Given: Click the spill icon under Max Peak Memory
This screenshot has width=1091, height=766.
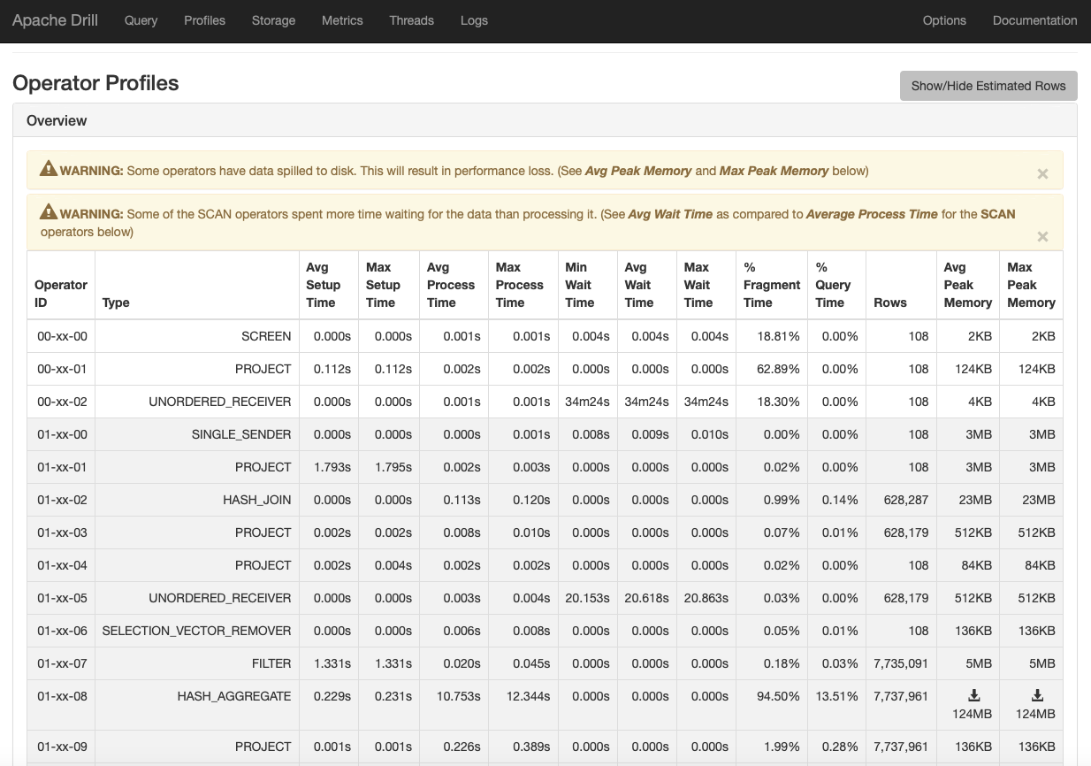Looking at the screenshot, I should [x=1038, y=695].
